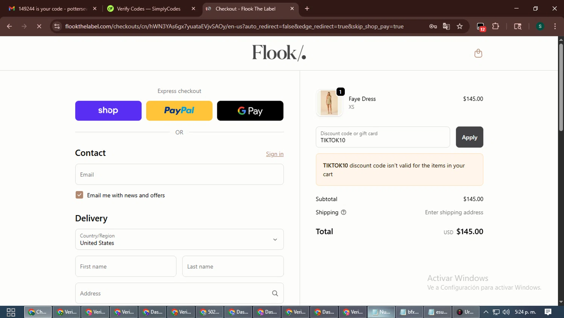
Task: Open the Windows notification center
Action: pos(548,312)
